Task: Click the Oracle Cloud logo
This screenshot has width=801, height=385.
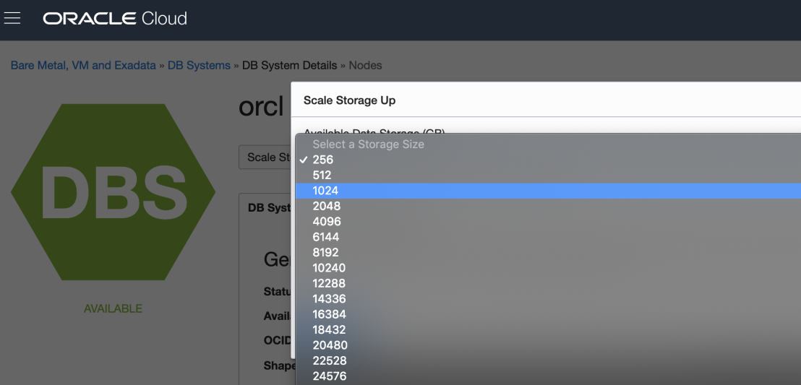Action: pyautogui.click(x=115, y=19)
